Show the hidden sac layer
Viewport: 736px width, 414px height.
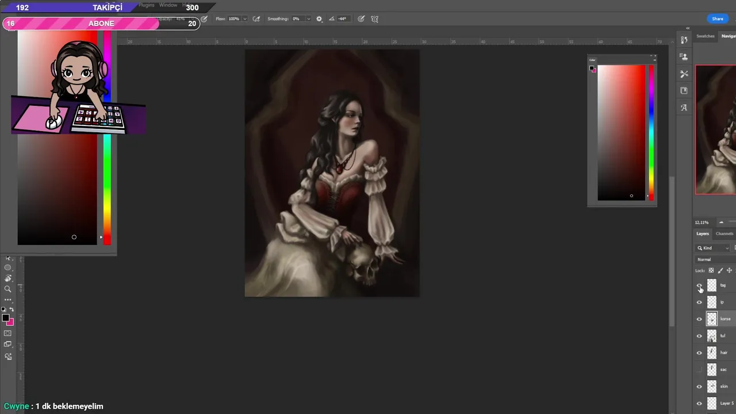point(699,370)
